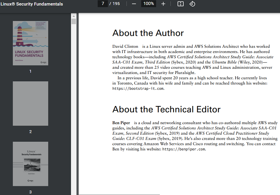Click the zoom in plus button

point(163,4)
